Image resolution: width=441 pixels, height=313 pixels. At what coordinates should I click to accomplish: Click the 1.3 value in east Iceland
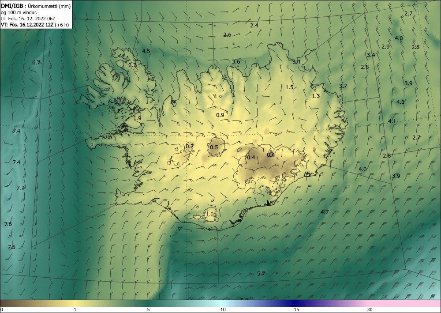click(x=316, y=96)
